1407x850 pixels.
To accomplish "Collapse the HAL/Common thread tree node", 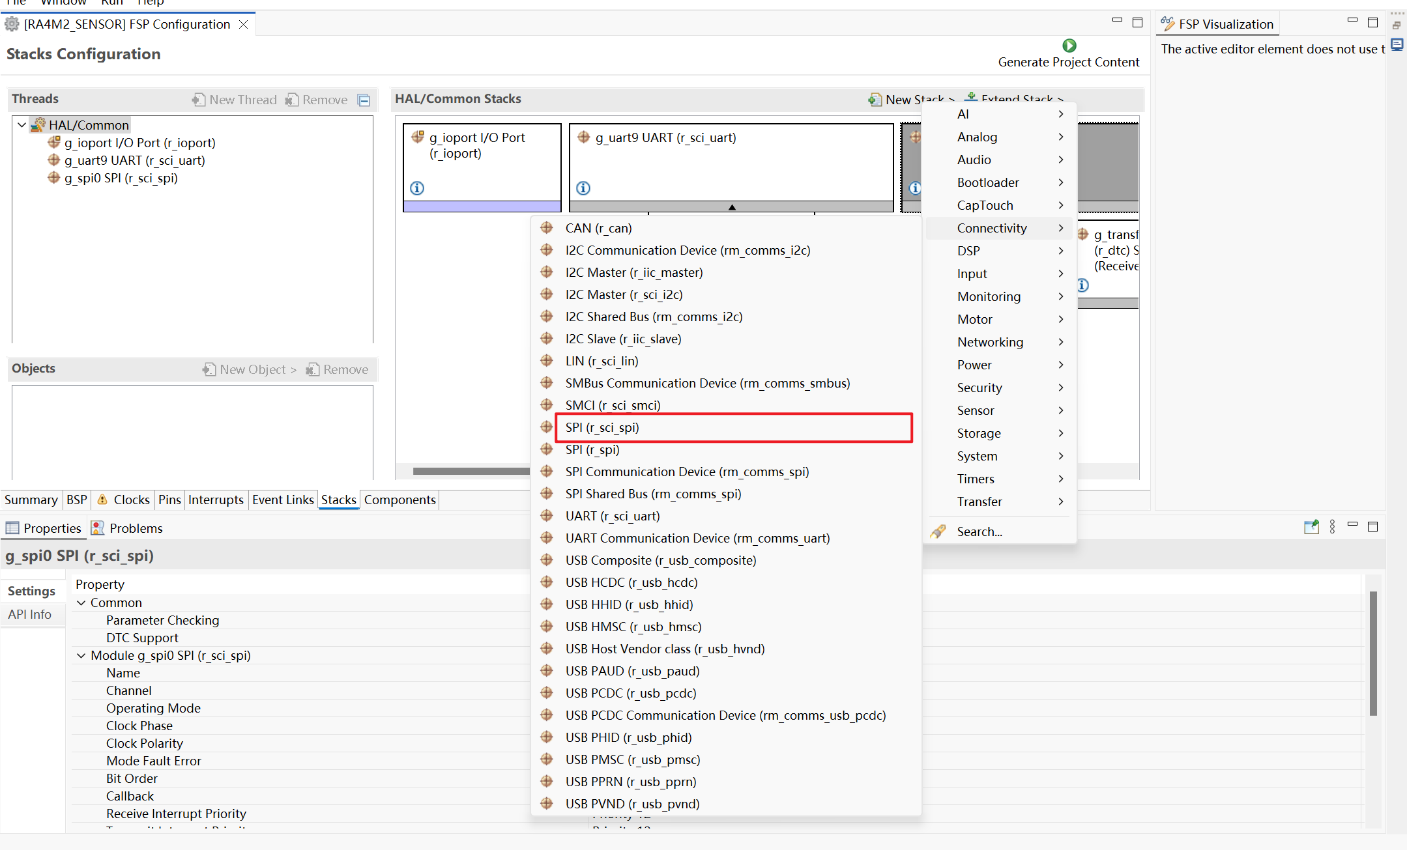I will click(22, 125).
